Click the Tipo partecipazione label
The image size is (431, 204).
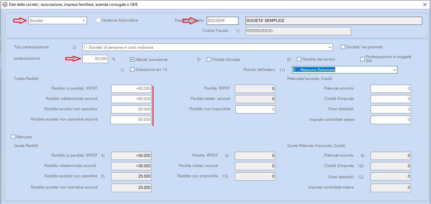coord(31,47)
